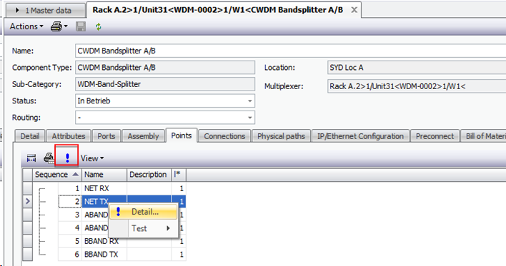Click the Description column header
Image resolution: width=506 pixels, height=266 pixels.
click(x=149, y=175)
